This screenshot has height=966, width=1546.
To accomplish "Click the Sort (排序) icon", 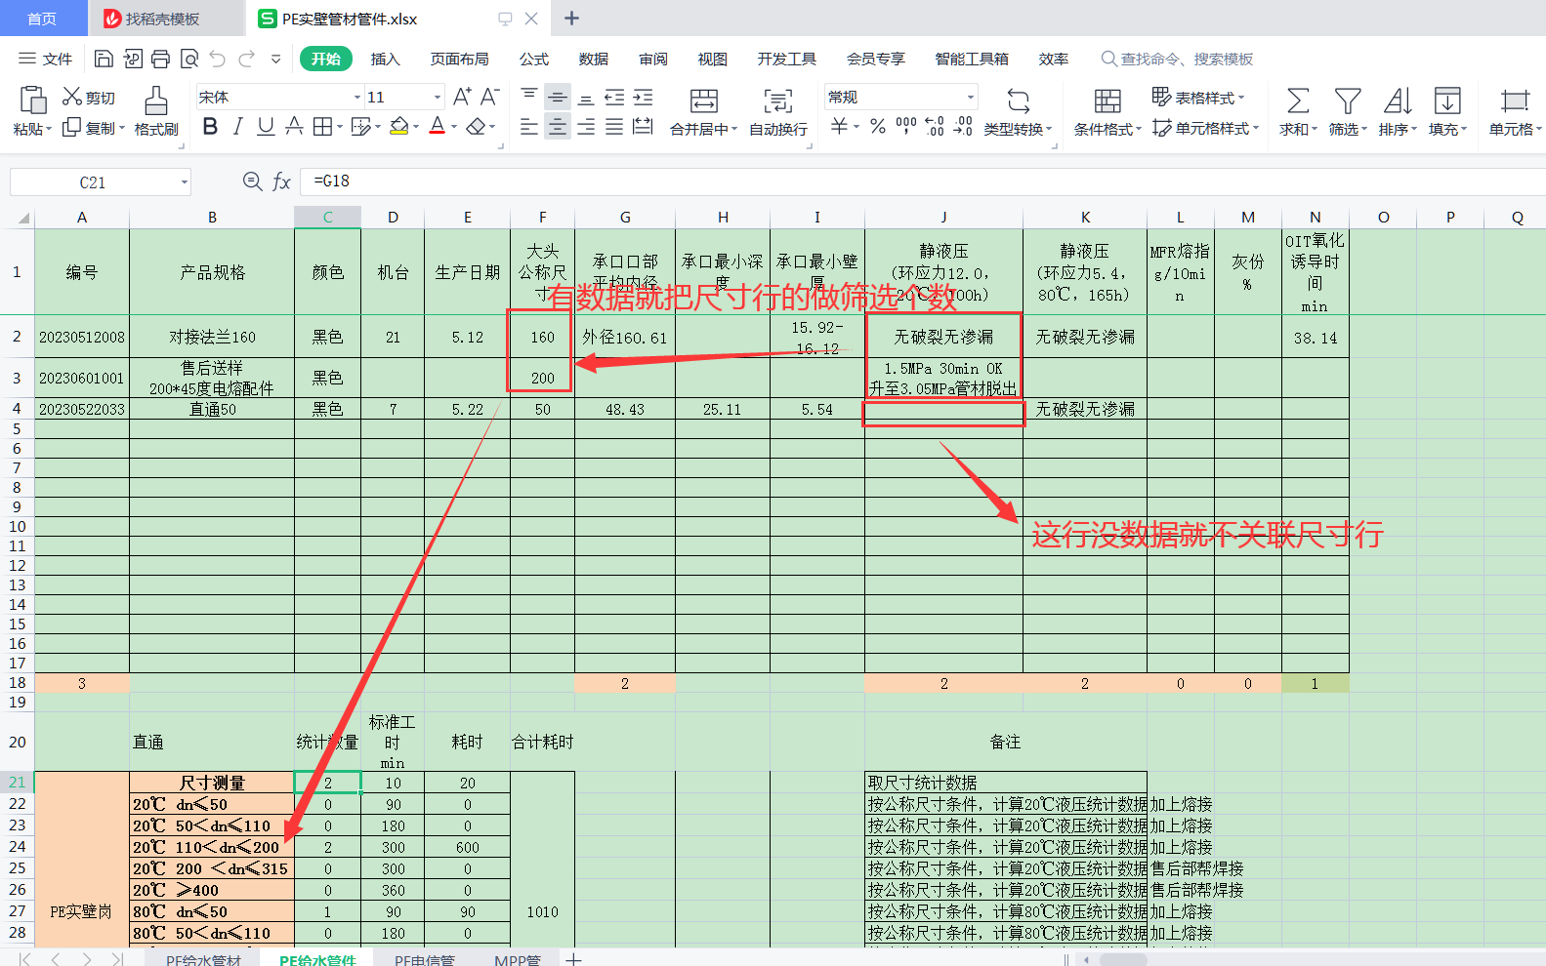I will (1398, 101).
